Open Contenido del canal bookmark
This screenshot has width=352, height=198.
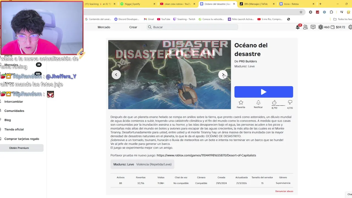[x=98, y=19]
